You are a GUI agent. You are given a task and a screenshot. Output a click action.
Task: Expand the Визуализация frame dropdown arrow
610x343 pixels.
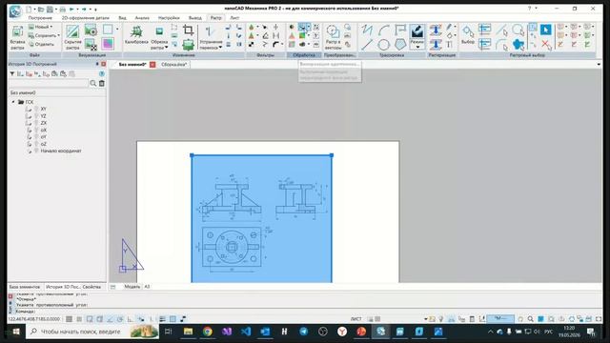pyautogui.click(x=117, y=30)
